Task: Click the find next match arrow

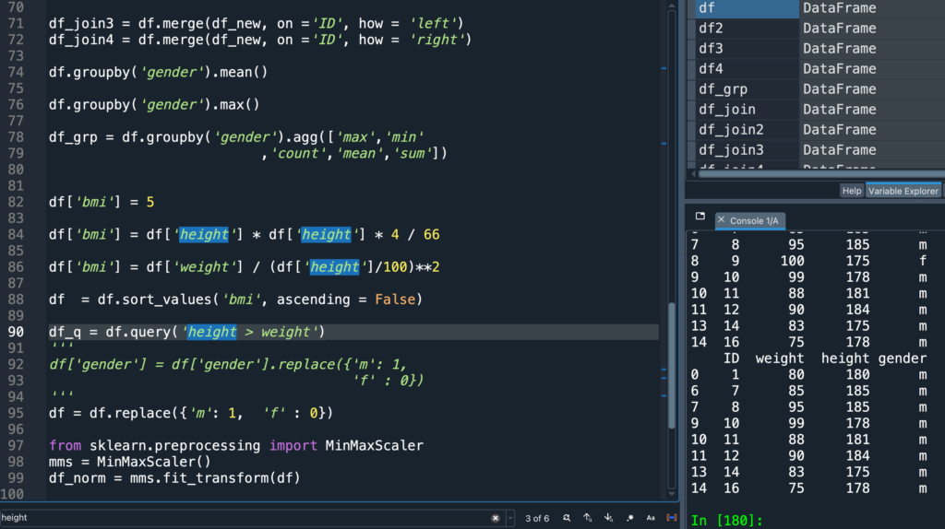Action: coord(608,518)
